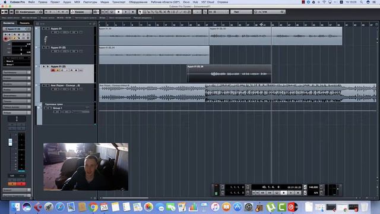Mute the Аудио 01 track
Screen dimensions: 380x214
(43, 29)
